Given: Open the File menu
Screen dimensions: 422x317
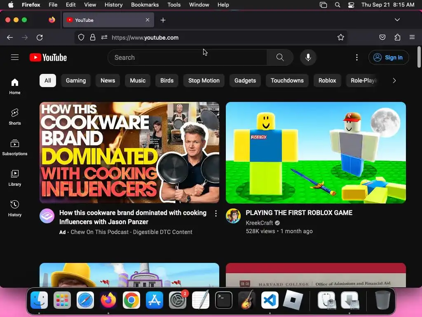Looking at the screenshot, I should pyautogui.click(x=53, y=5).
